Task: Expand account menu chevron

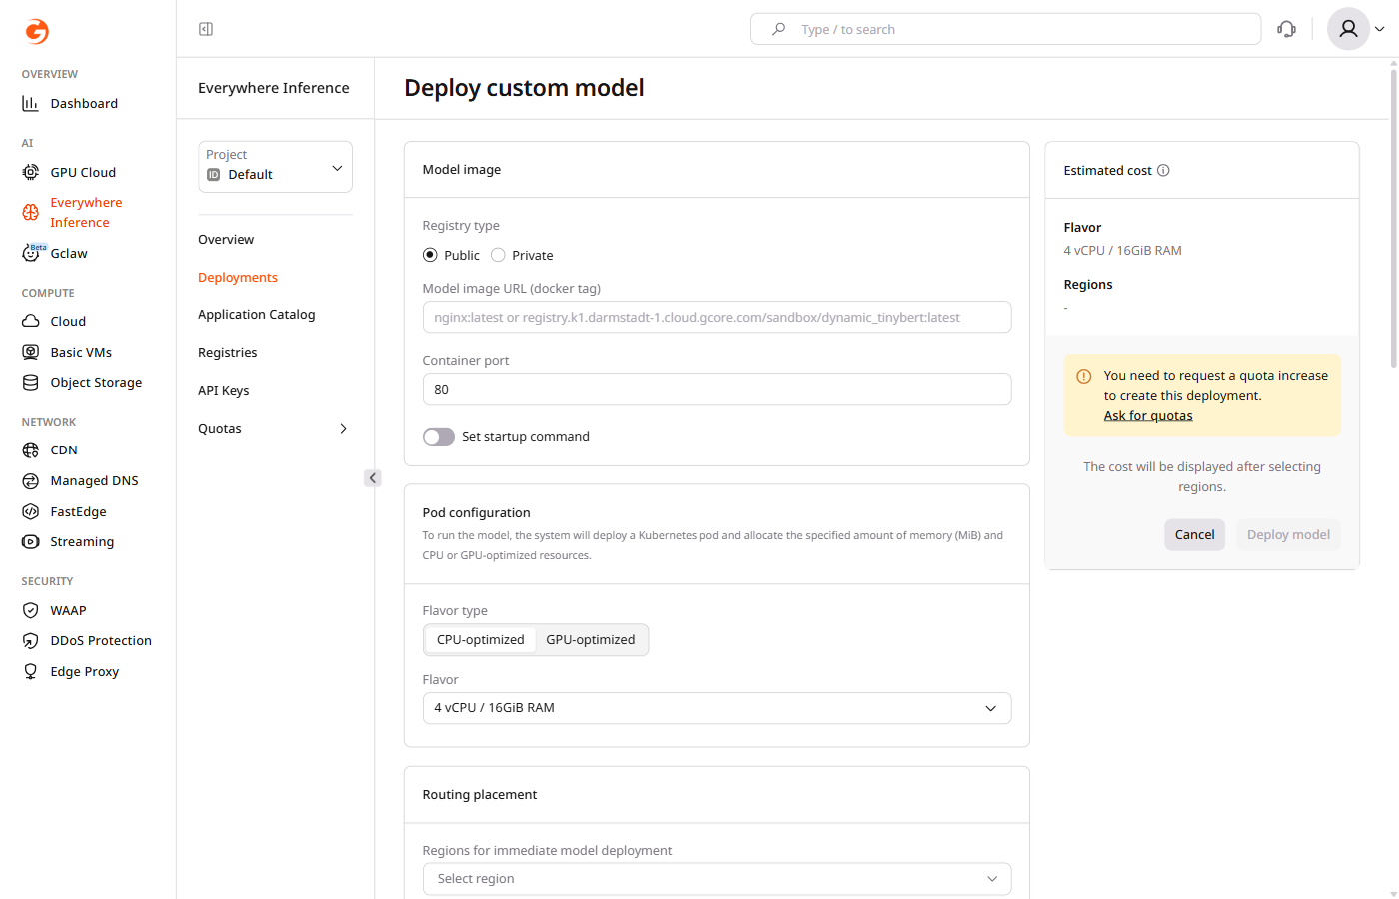Action: [x=1380, y=29]
